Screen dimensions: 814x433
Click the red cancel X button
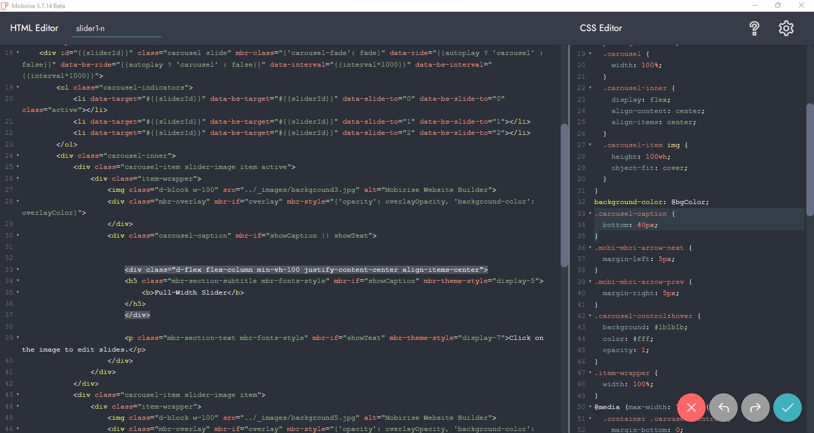[691, 408]
